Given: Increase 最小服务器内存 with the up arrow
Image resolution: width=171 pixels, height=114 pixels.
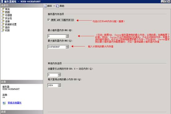Looking at the screenshot, I should 67,35.
